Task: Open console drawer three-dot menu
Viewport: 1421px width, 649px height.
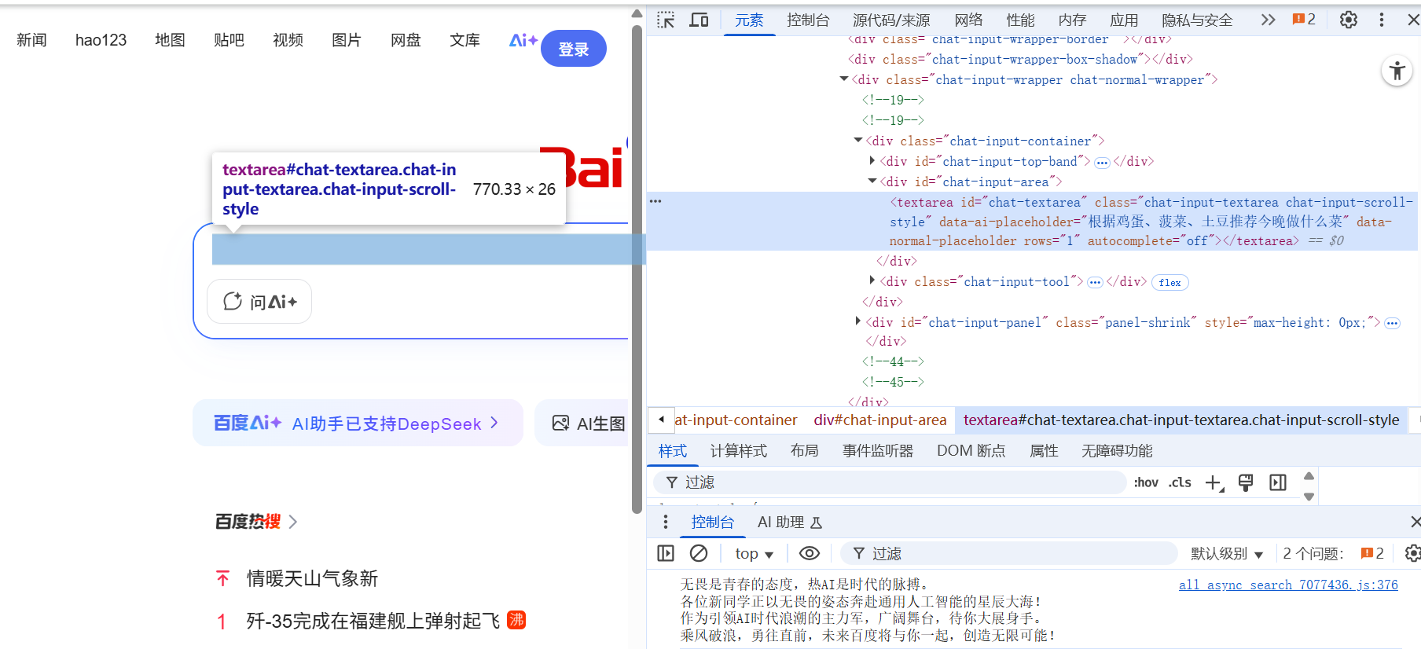Action: click(x=666, y=522)
